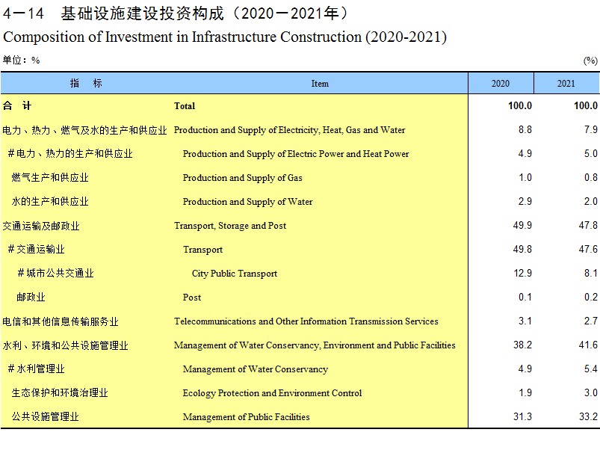Click 2021 value 41.6 for Water Conservancy
The height and width of the screenshot is (453, 600).
pos(588,345)
